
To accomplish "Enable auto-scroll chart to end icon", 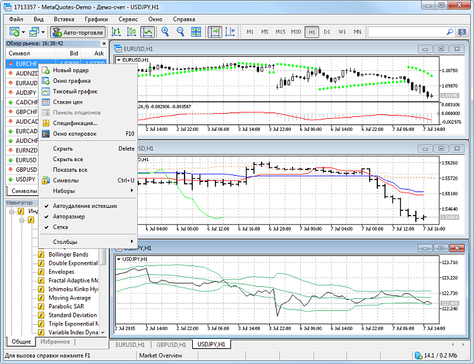I will [215, 32].
